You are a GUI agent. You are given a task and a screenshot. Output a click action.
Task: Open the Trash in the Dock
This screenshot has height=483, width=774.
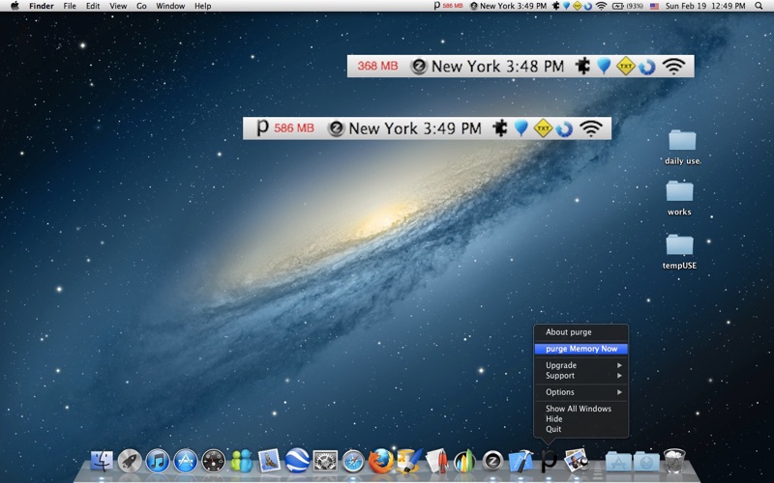coord(673,462)
